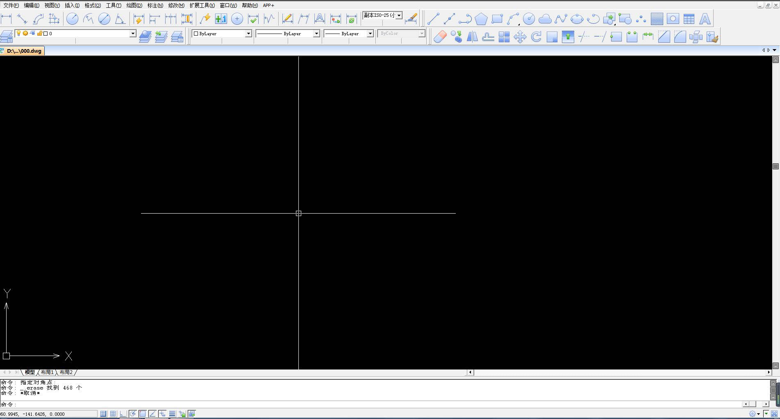Toggle layer 0 on/off lightbulb
The image size is (780, 419).
pyautogui.click(x=18, y=33)
